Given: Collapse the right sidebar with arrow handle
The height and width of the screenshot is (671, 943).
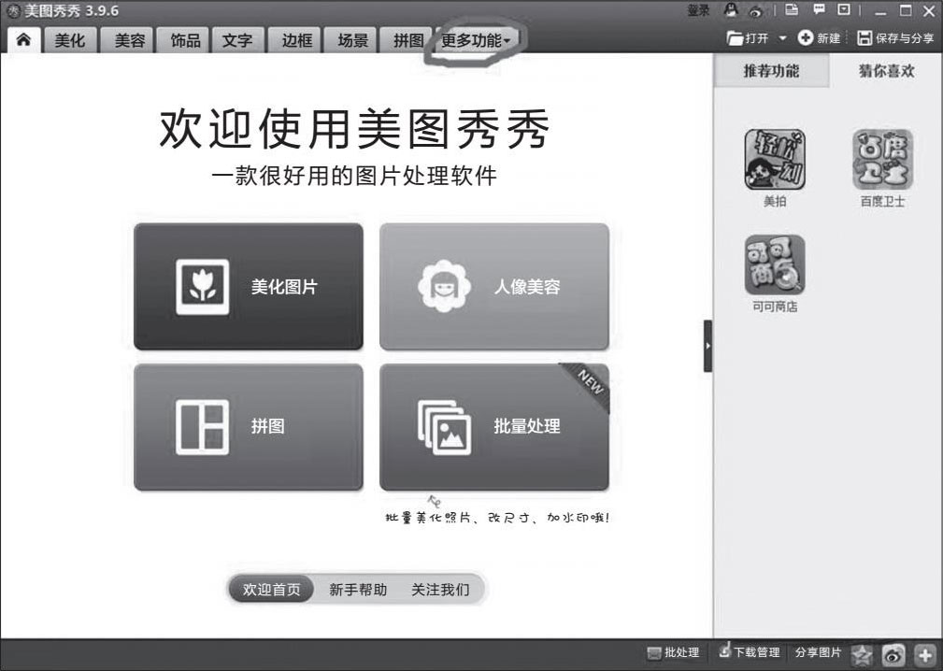Looking at the screenshot, I should click(x=707, y=346).
